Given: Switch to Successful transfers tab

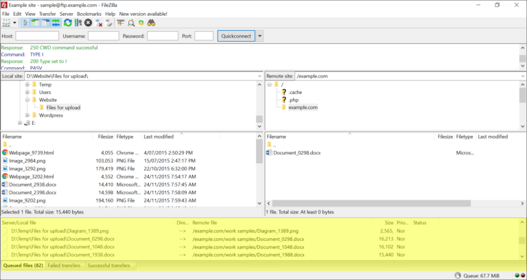Looking at the screenshot, I should pyautogui.click(x=108, y=265).
